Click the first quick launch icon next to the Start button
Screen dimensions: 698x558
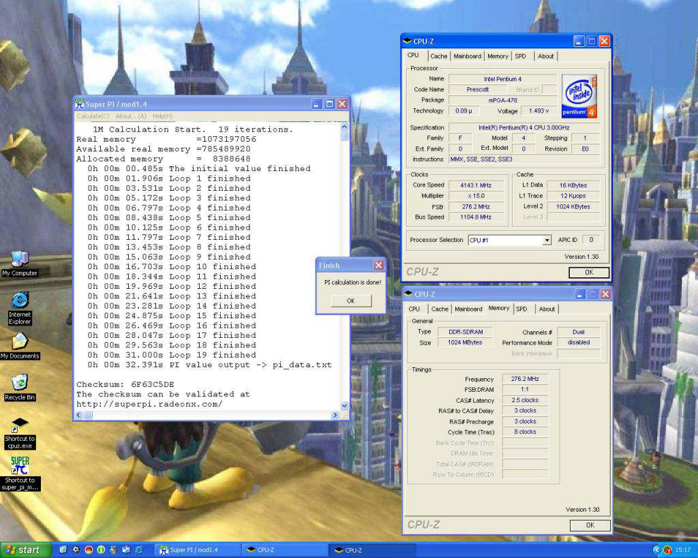(63, 550)
